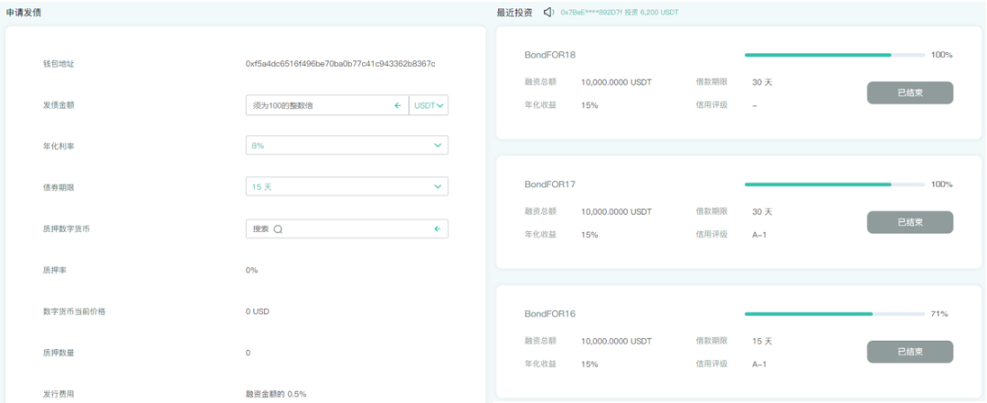987x403 pixels.
Task: Open the USDT currency dropdown
Action: (430, 105)
